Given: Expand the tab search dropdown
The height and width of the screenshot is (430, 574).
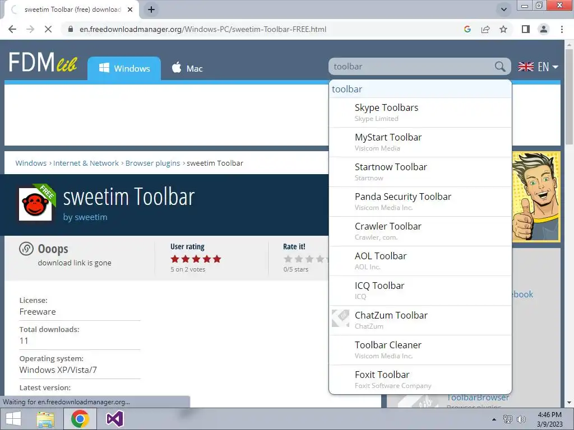Looking at the screenshot, I should coord(504,10).
